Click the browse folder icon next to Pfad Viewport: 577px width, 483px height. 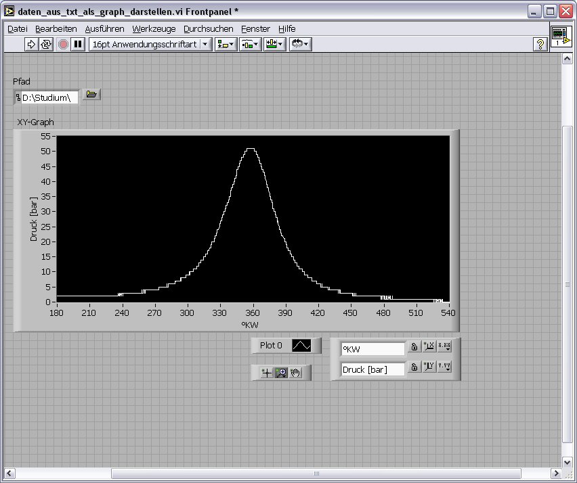91,95
